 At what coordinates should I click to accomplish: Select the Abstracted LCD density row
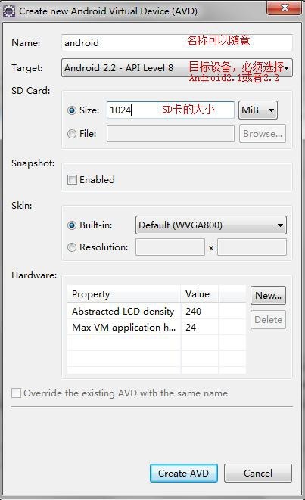[157, 311]
